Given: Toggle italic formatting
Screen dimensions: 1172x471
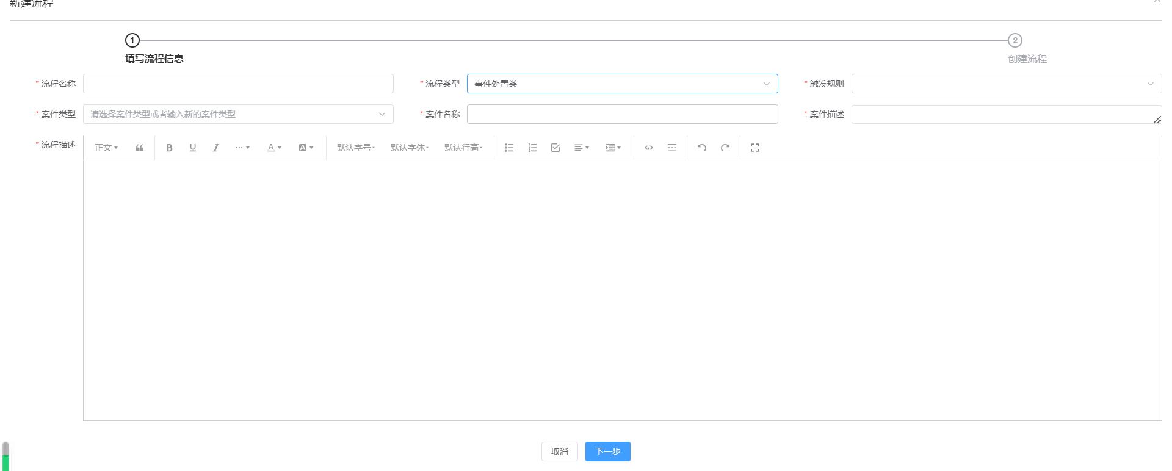Looking at the screenshot, I should [216, 148].
